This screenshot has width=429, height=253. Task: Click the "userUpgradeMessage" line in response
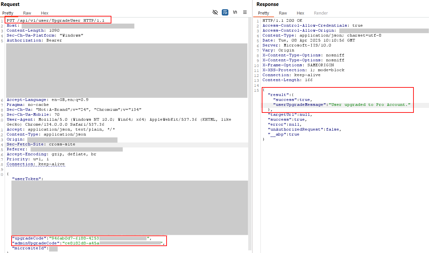tap(342, 105)
